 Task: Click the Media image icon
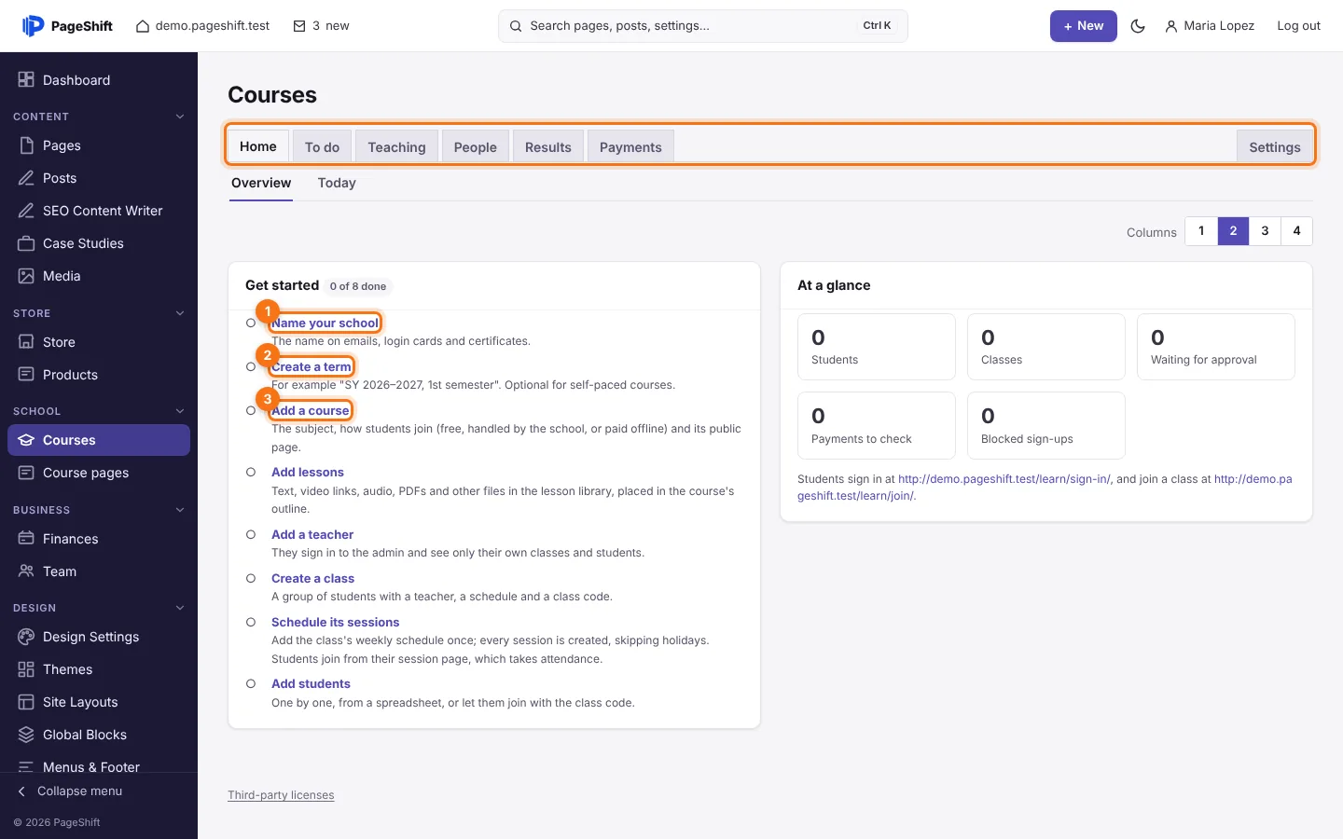click(26, 276)
